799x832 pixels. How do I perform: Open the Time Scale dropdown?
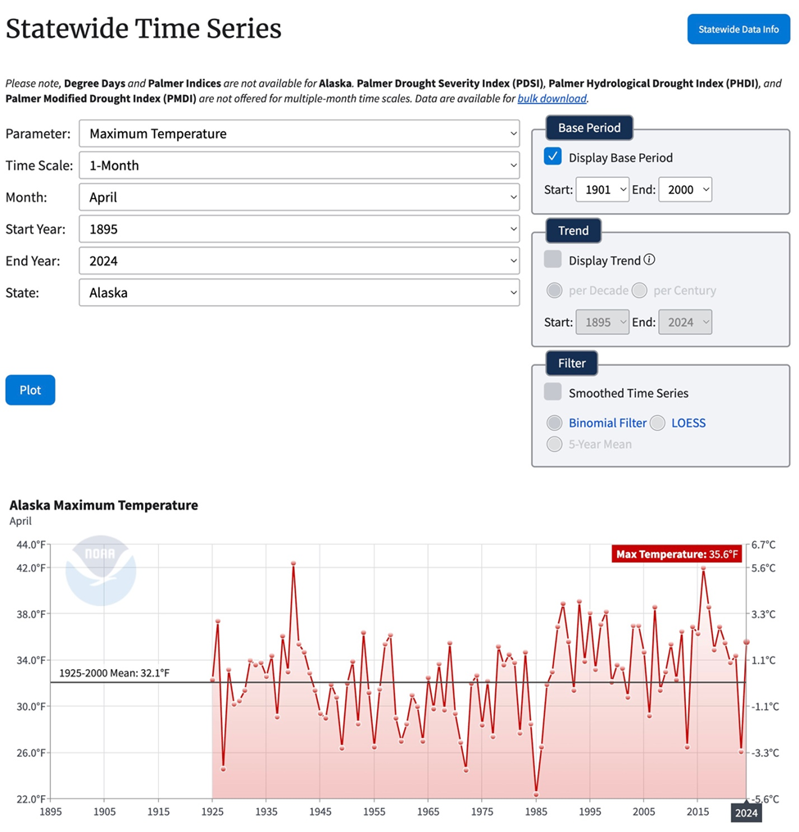point(299,165)
